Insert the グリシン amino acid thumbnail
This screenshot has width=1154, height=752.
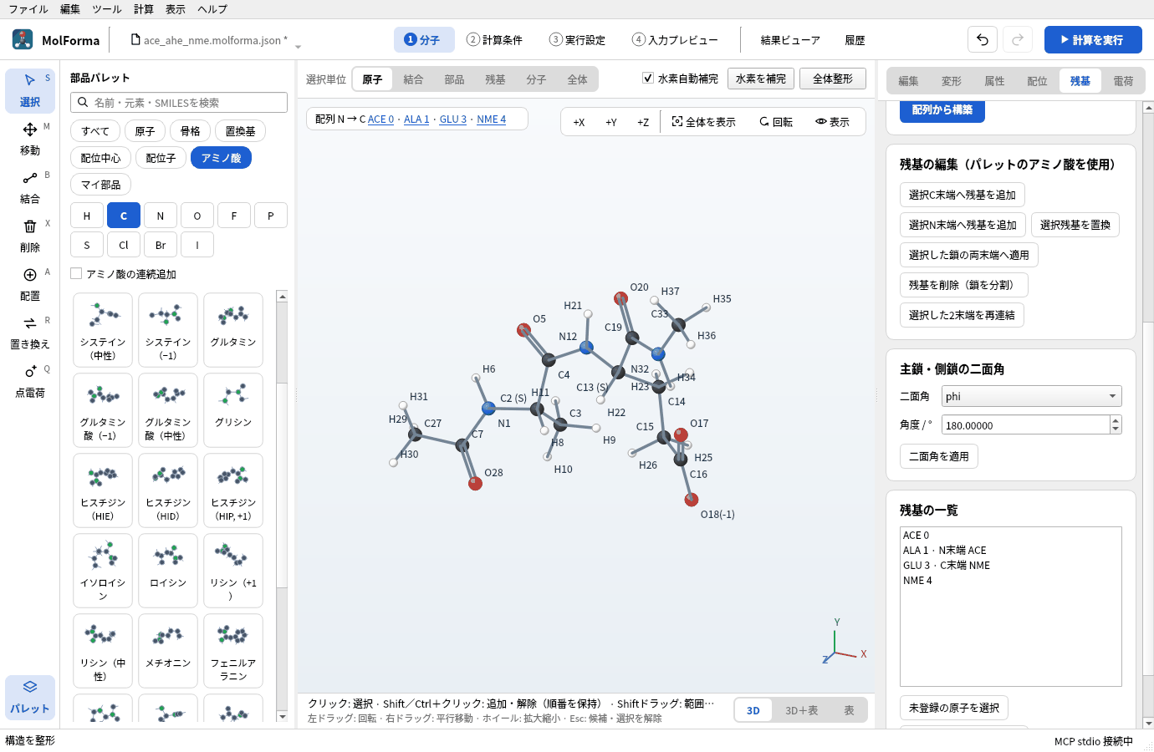[x=233, y=409]
